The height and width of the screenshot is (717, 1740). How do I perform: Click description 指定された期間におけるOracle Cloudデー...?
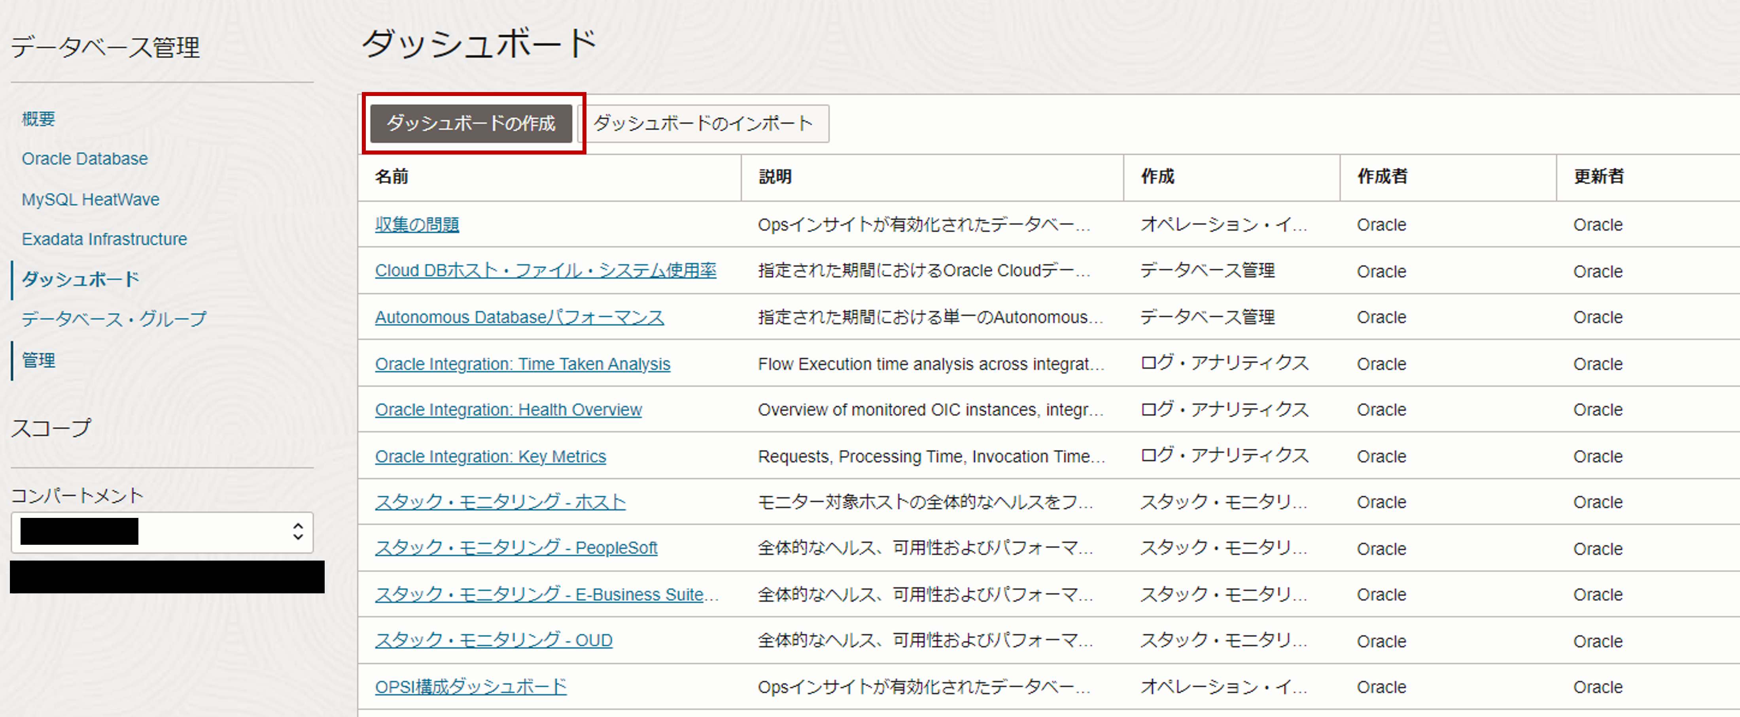pos(924,271)
